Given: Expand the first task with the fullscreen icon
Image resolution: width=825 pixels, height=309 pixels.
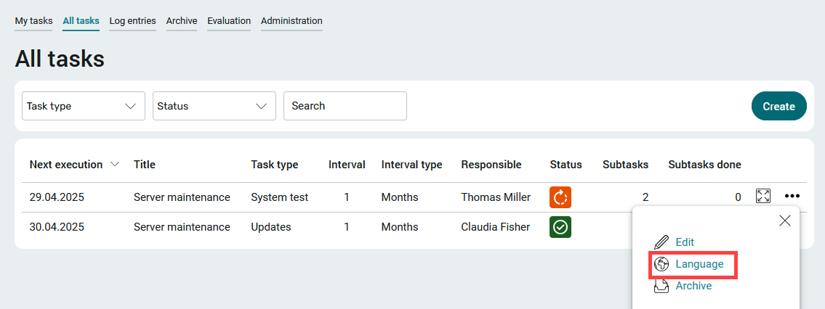Looking at the screenshot, I should pos(763,196).
